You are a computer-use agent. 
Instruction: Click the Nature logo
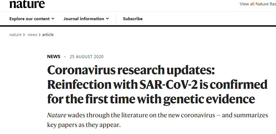(27, 4)
